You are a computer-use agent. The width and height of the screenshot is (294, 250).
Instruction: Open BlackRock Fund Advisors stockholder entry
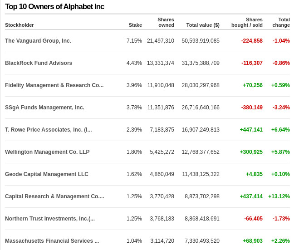point(39,63)
